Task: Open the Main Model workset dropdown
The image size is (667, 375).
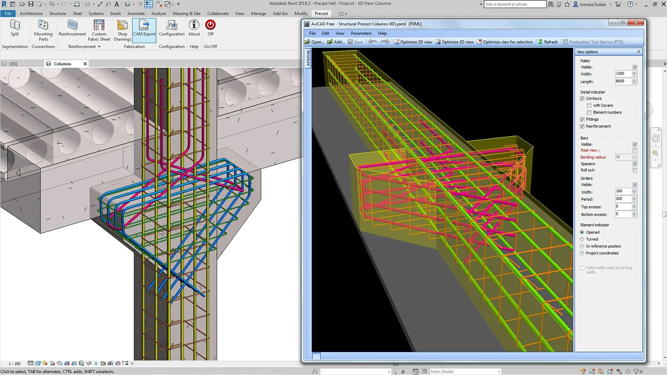Action: tap(499, 372)
